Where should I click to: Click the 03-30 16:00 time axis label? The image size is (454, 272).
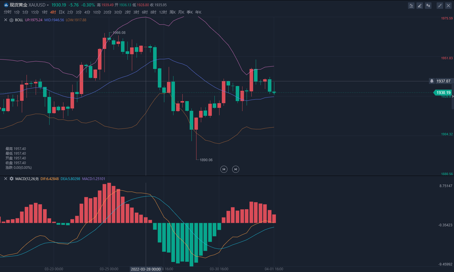(x=219, y=269)
